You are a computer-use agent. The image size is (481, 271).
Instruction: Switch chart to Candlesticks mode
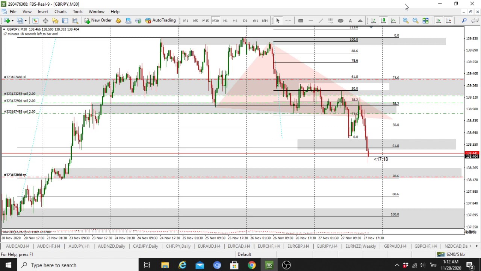pos(383,21)
